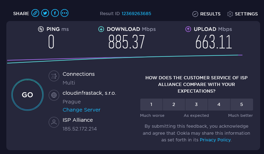The height and width of the screenshot is (154, 264).
Task: Click the server globe icon
Action: tap(54, 95)
